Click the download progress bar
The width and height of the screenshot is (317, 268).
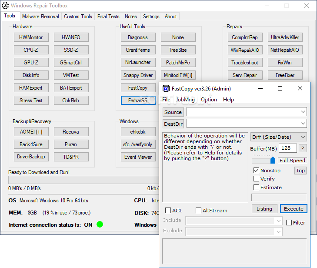click(x=83, y=180)
